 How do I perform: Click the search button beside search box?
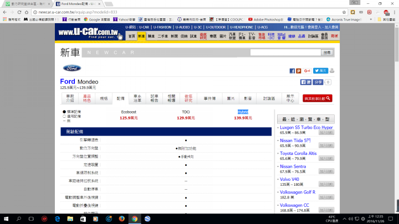[327, 53]
